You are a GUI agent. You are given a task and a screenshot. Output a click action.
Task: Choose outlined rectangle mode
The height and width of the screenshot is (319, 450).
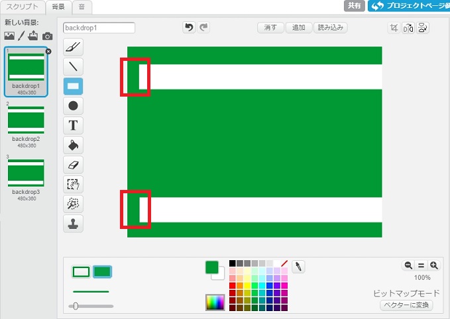tap(81, 272)
